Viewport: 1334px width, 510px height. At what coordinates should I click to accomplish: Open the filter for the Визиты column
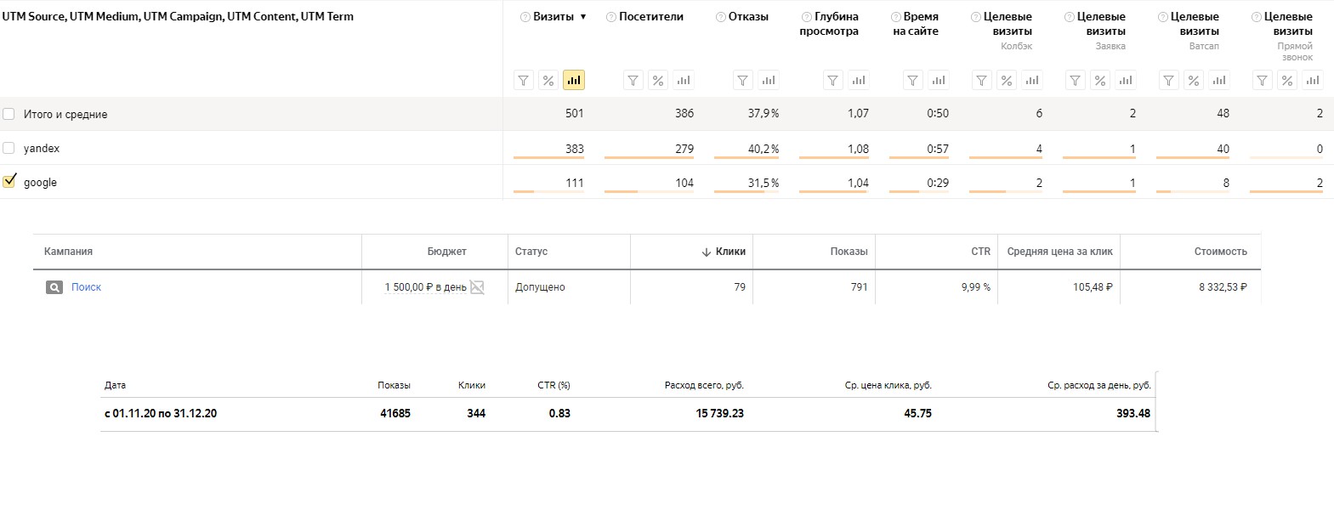point(524,81)
